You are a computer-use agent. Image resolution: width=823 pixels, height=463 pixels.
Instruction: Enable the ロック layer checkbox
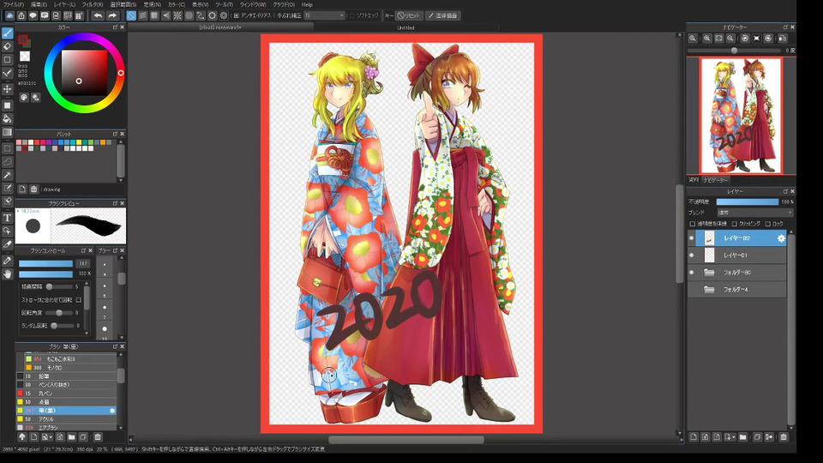(x=767, y=224)
